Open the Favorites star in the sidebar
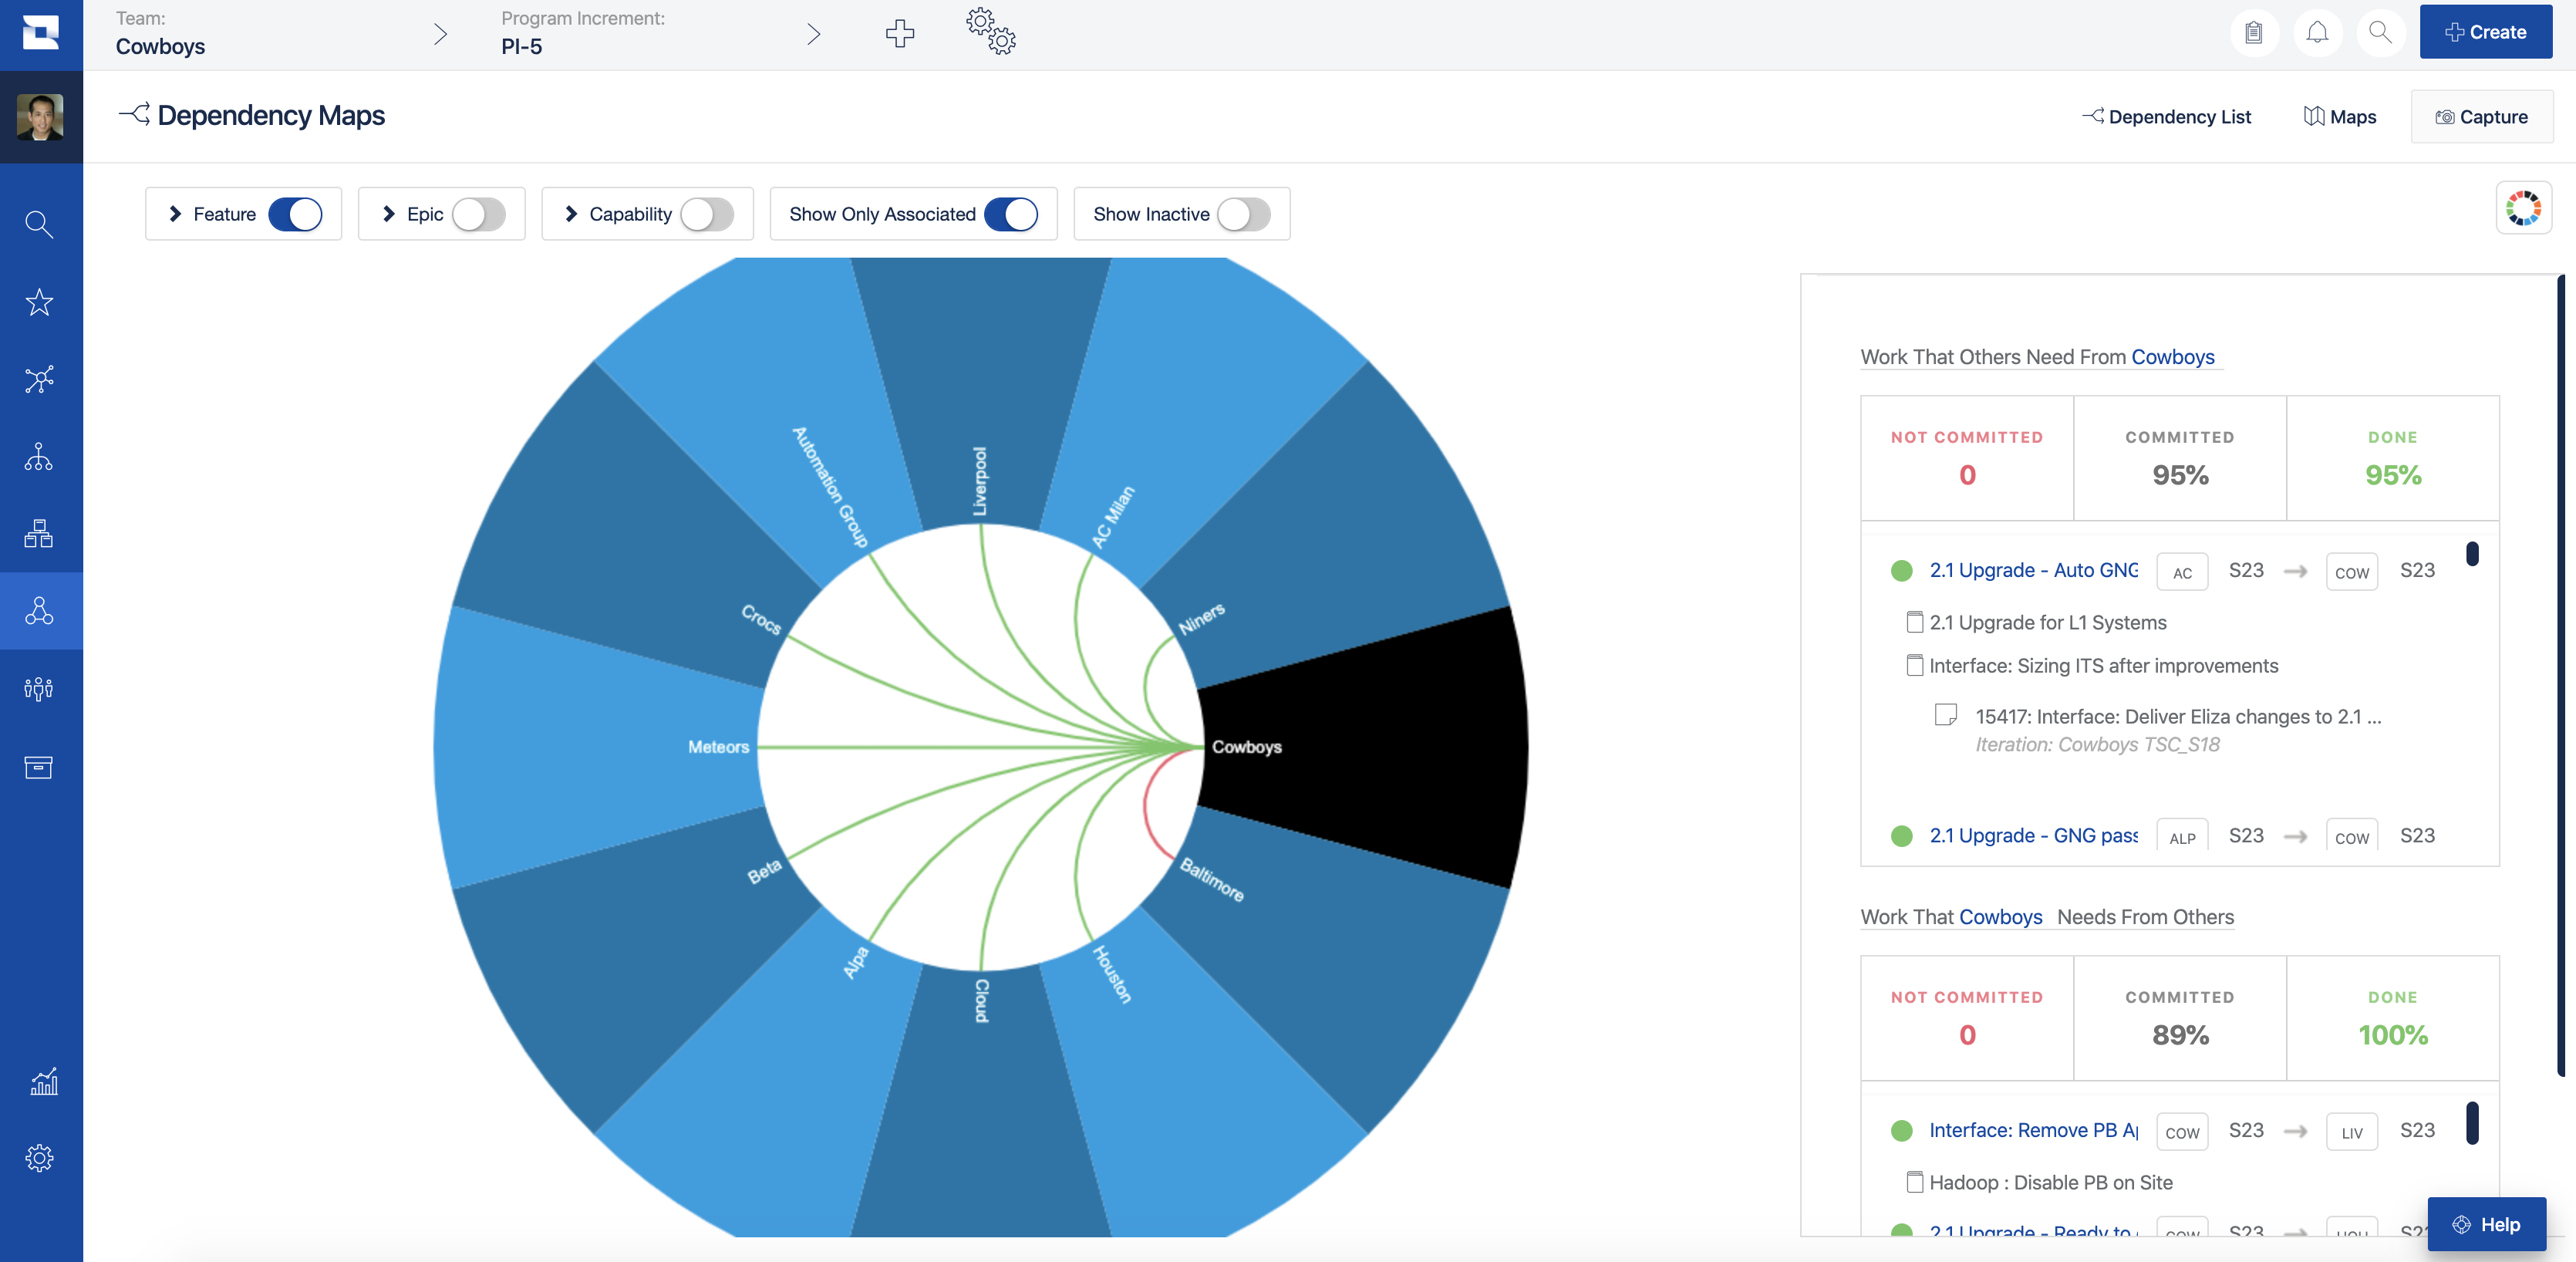Viewport: 2576px width, 1262px height. pos(40,302)
